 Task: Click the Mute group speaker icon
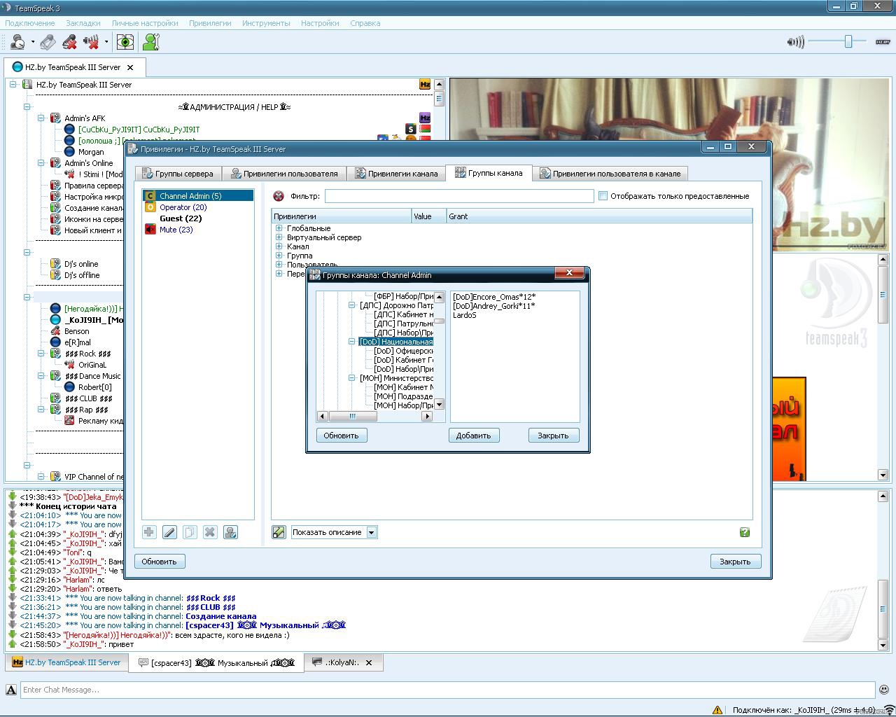(150, 230)
